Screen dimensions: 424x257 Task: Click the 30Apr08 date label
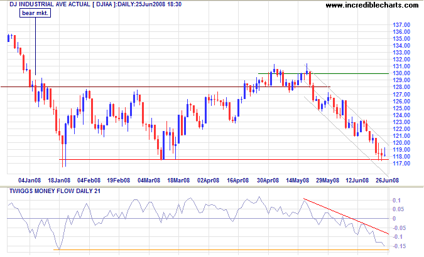point(268,181)
